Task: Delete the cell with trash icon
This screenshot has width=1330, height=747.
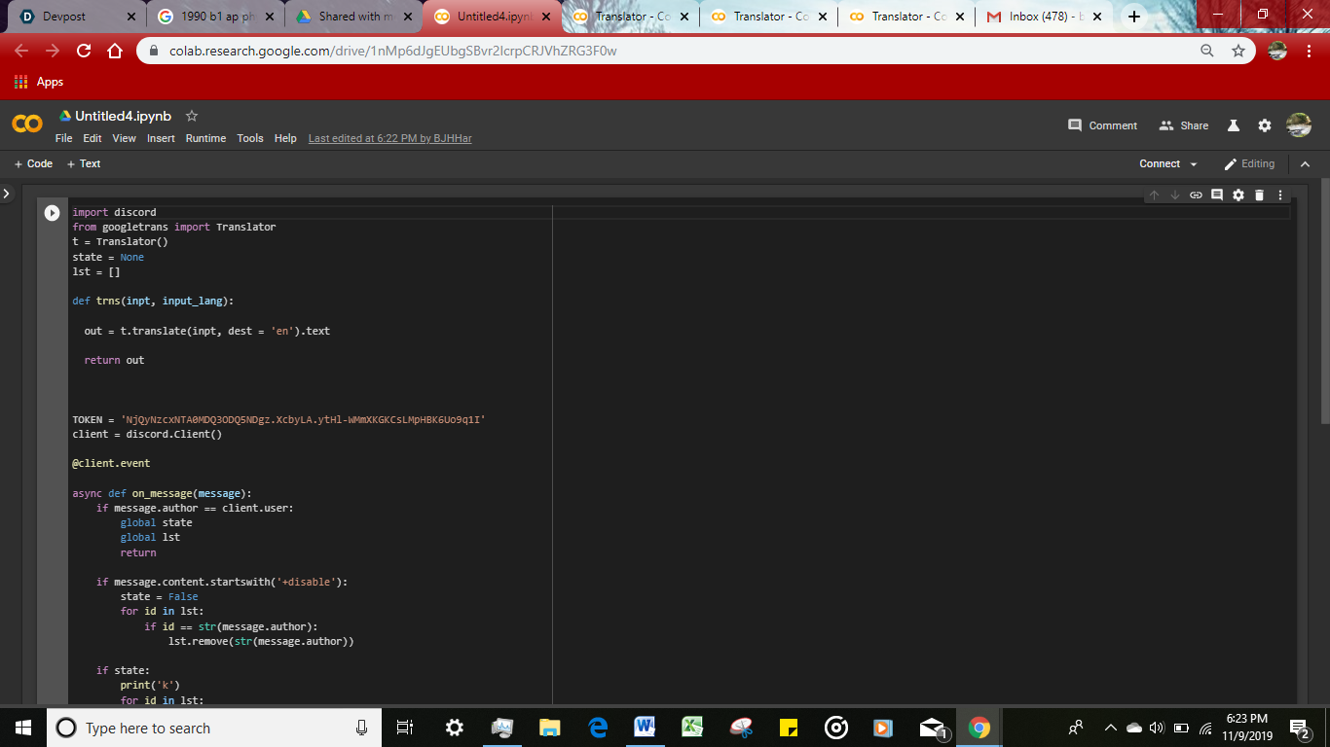Action: [1259, 196]
